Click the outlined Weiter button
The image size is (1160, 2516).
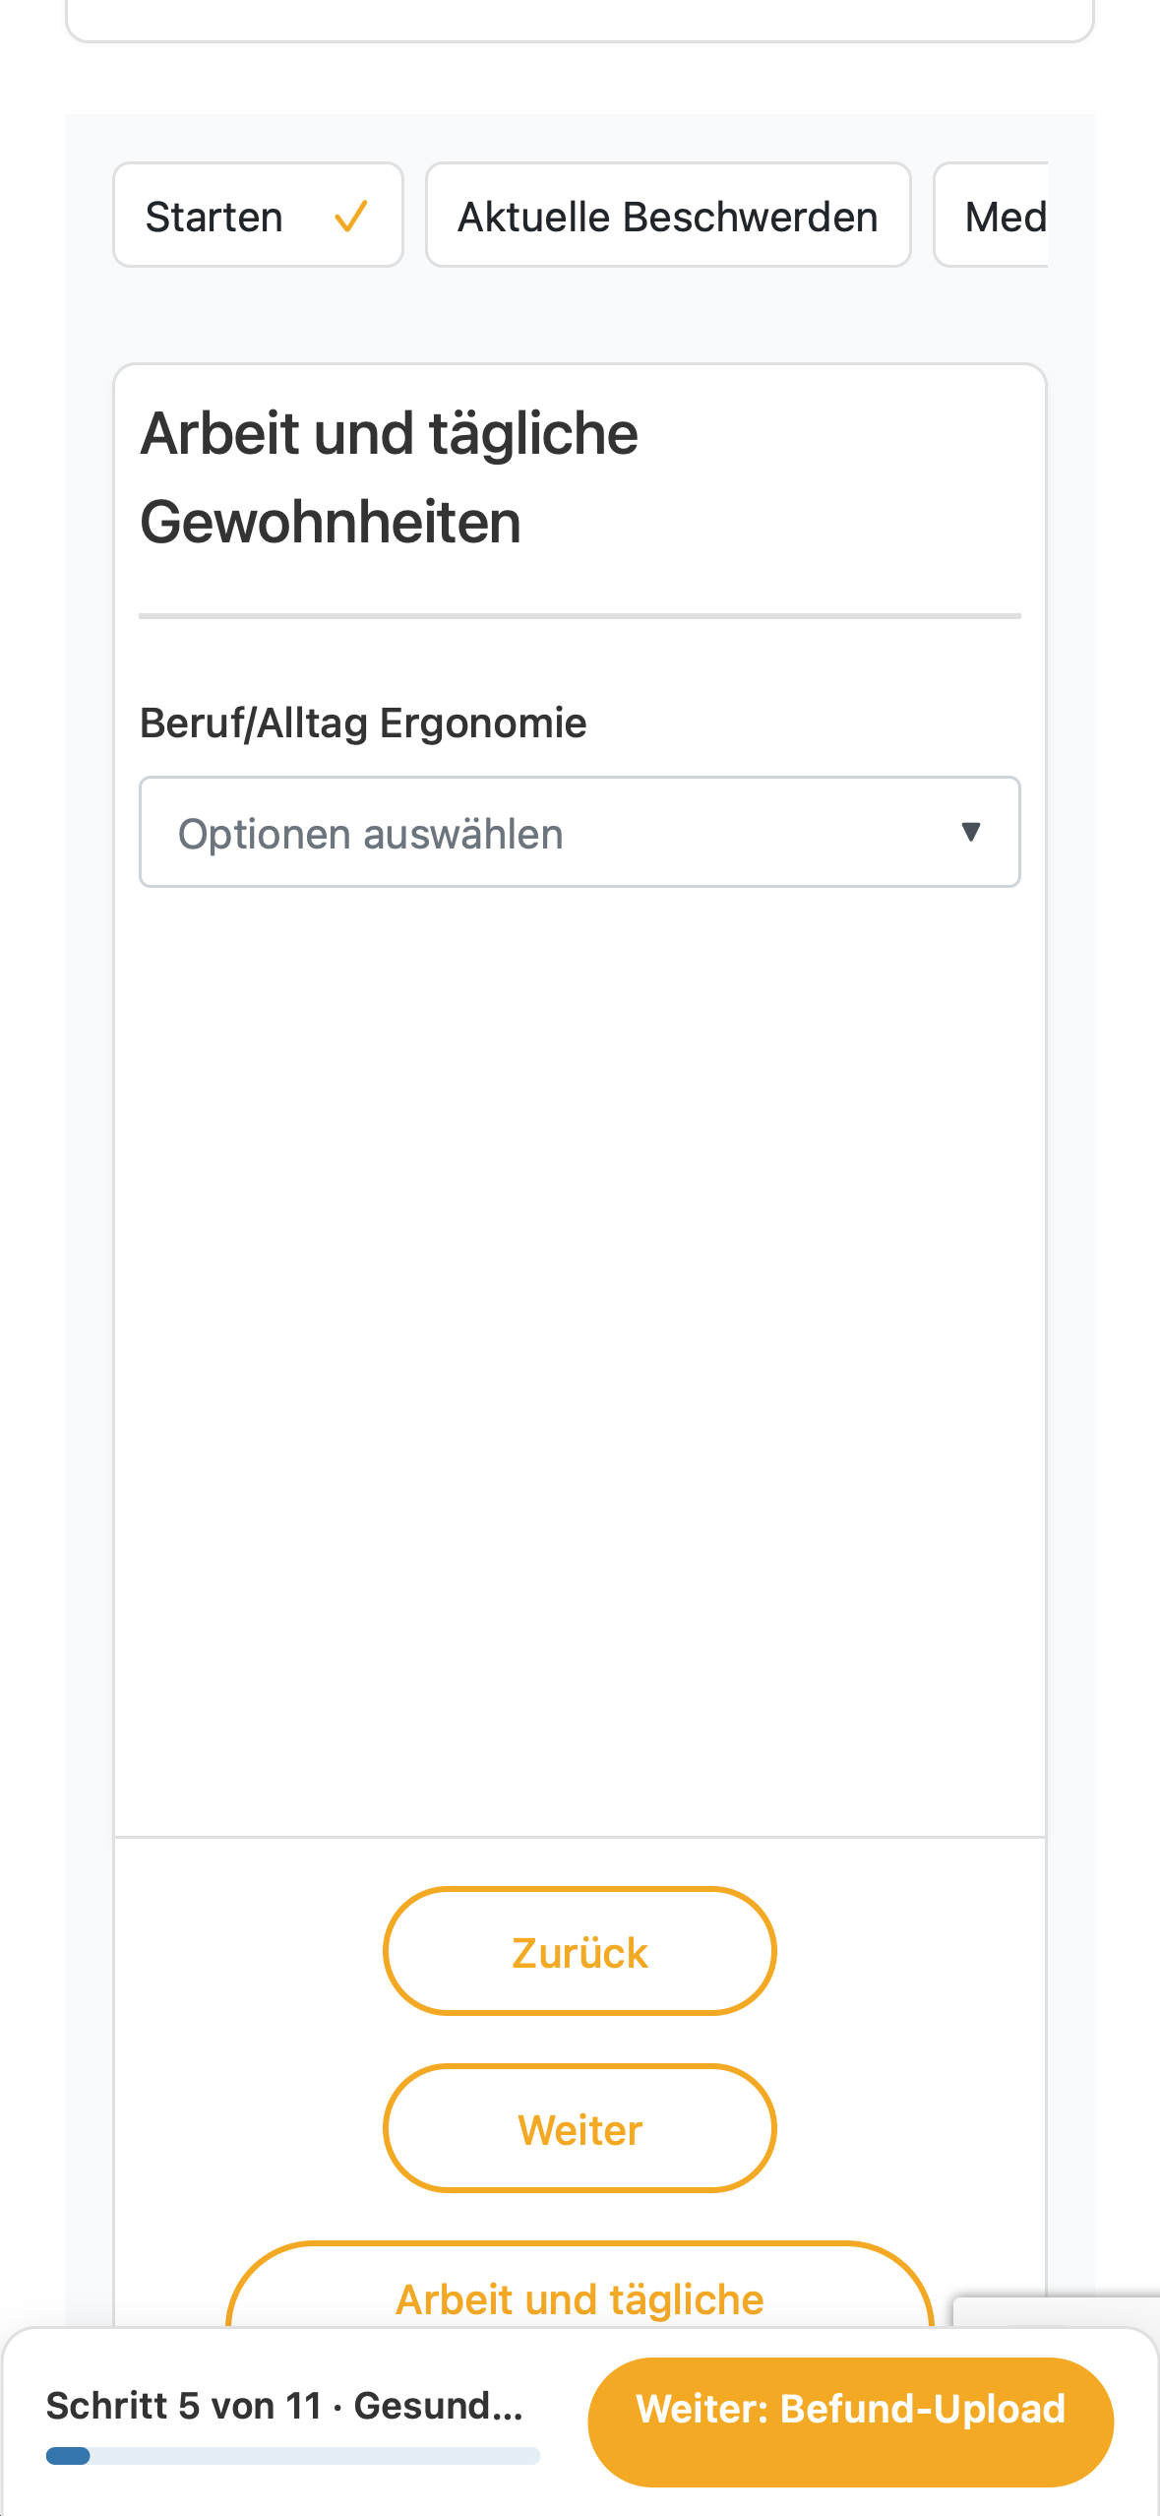580,2128
